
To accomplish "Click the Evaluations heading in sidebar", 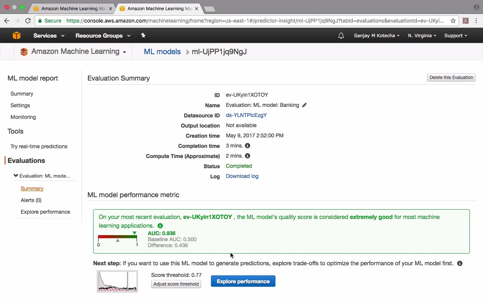I will [26, 161].
